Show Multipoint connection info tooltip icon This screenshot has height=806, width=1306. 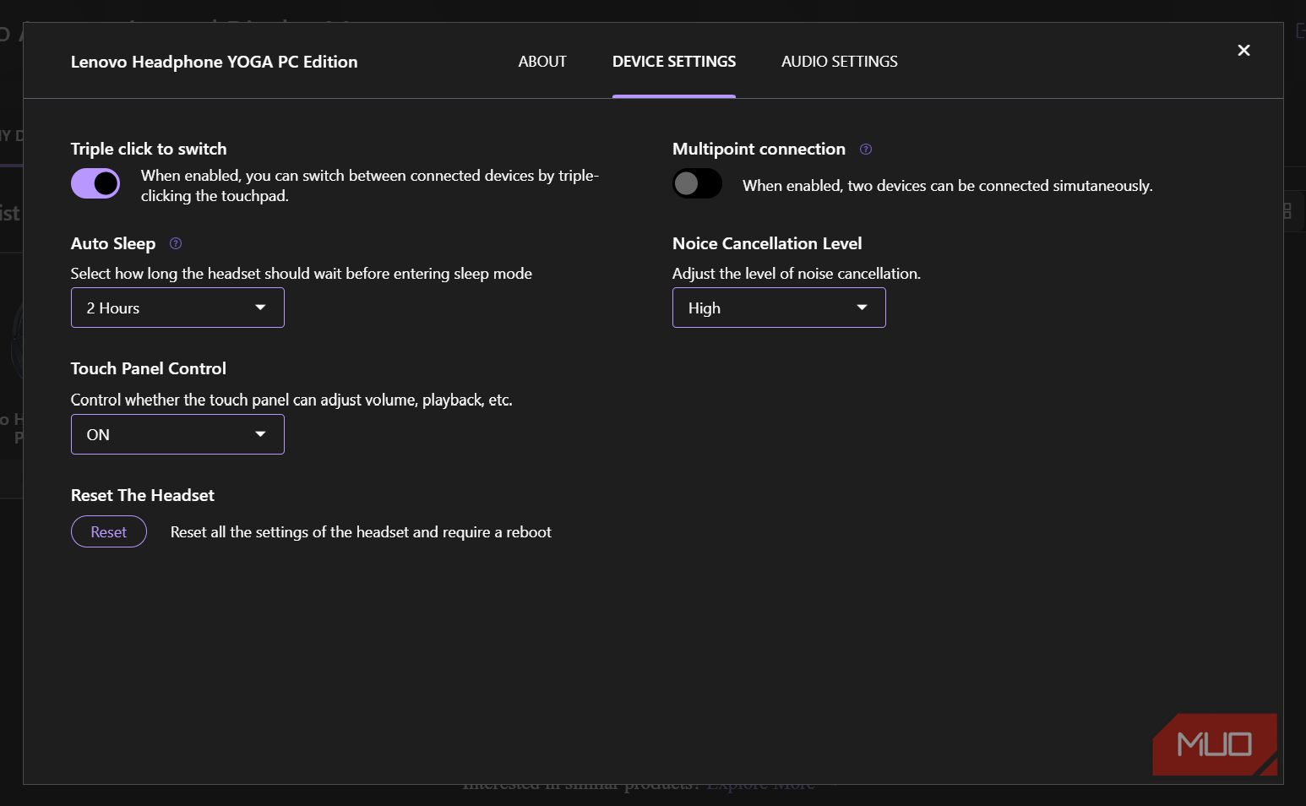tap(866, 150)
